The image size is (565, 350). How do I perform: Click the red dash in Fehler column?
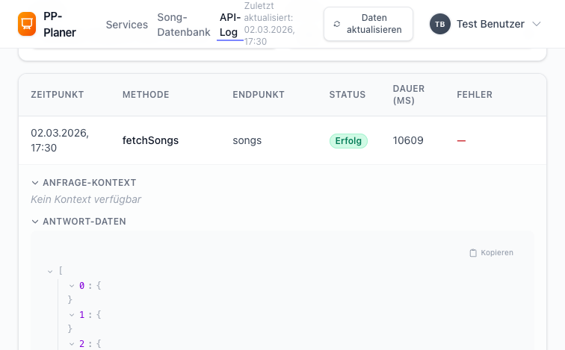click(x=461, y=140)
